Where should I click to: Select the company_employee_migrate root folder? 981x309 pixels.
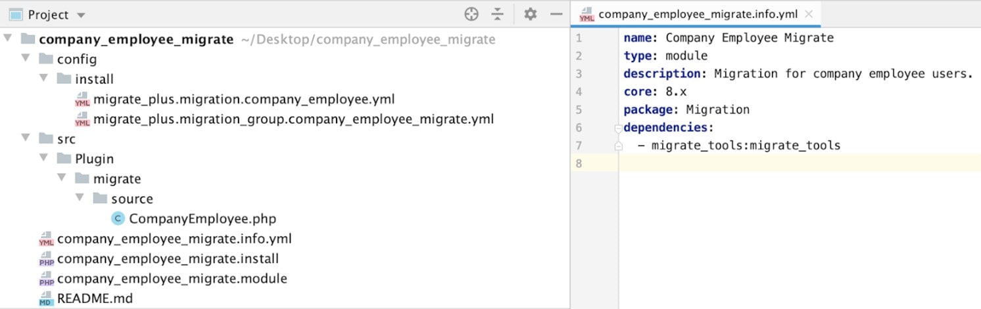pyautogui.click(x=136, y=39)
